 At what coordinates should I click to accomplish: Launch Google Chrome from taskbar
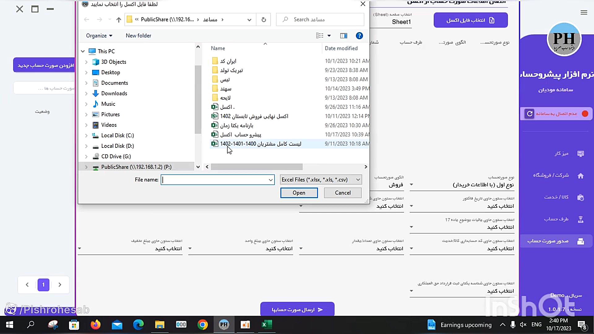(203, 325)
